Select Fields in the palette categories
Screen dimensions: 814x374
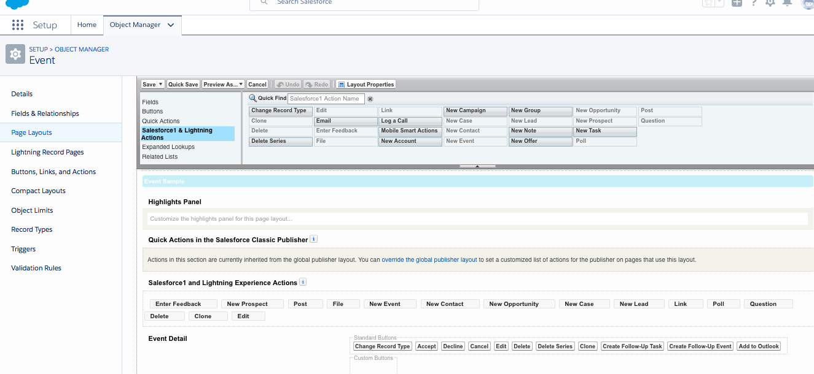pos(151,102)
